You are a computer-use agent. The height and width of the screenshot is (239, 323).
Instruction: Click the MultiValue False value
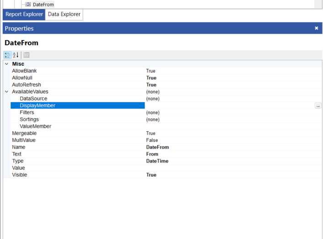pyautogui.click(x=152, y=140)
